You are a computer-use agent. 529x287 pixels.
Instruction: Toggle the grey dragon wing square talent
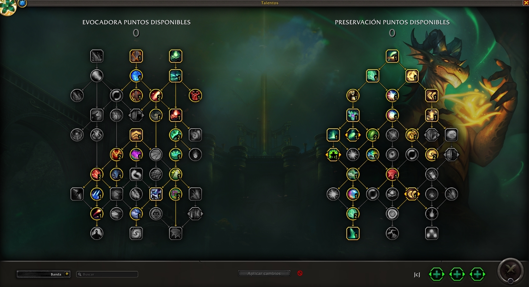tap(175, 233)
